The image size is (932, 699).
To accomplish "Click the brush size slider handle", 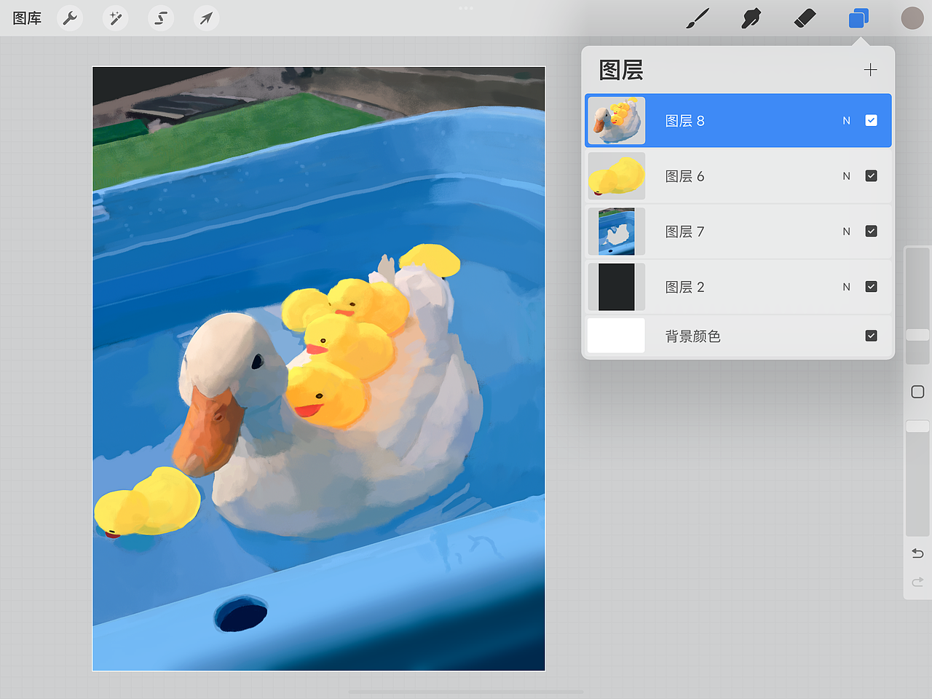I will 917,335.
